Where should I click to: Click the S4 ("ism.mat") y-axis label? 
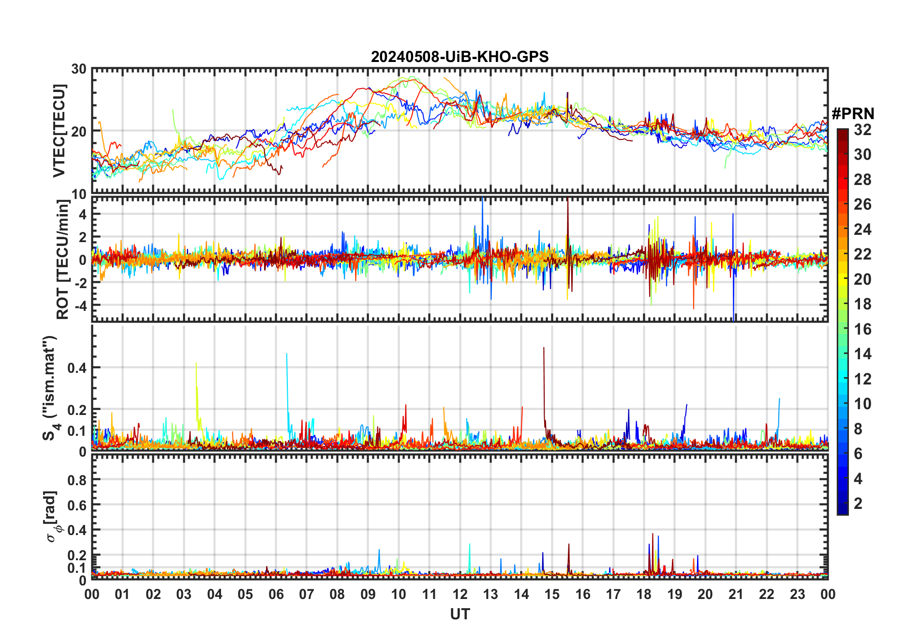(x=50, y=388)
